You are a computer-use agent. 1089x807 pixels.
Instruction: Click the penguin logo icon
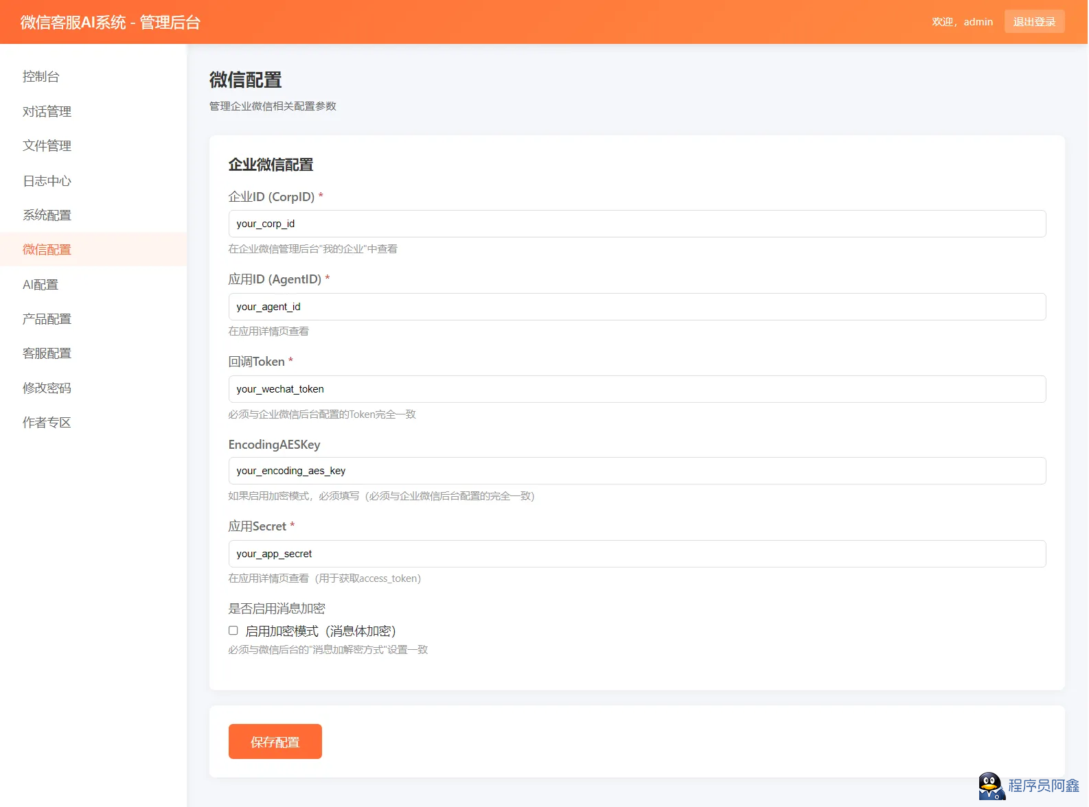991,786
